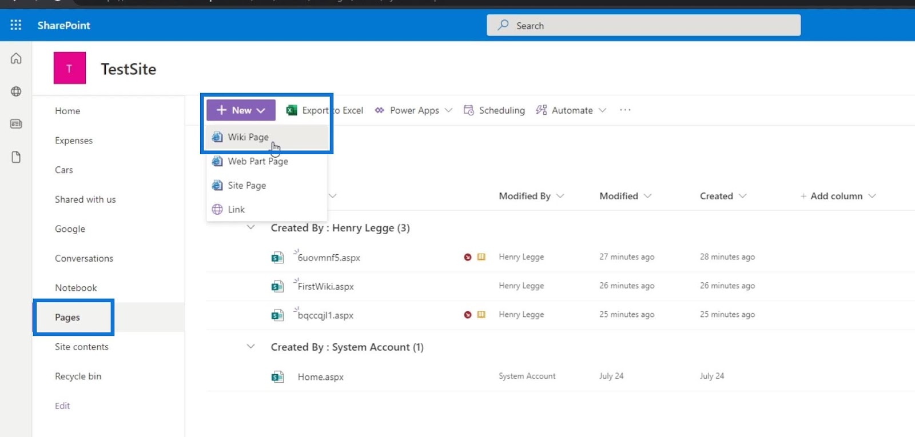Viewport: 915px width, 437px height.
Task: Click the red checked-out icon for 6uovmnf5.aspx
Action: pyautogui.click(x=468, y=257)
